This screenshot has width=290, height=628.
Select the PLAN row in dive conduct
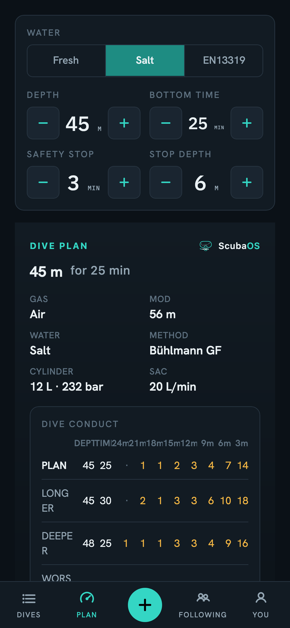[145, 465]
